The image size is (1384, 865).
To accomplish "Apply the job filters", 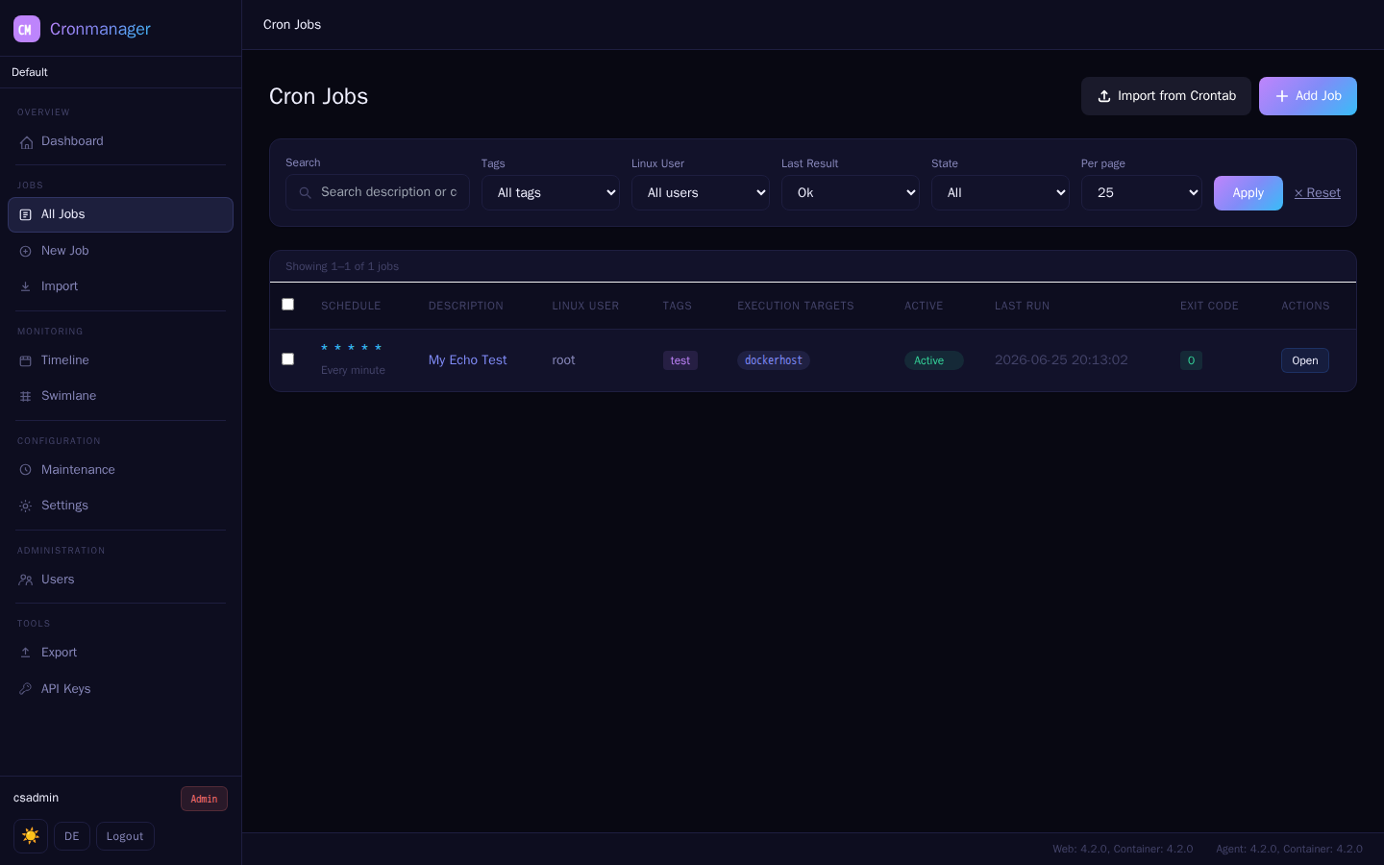I will (x=1248, y=193).
